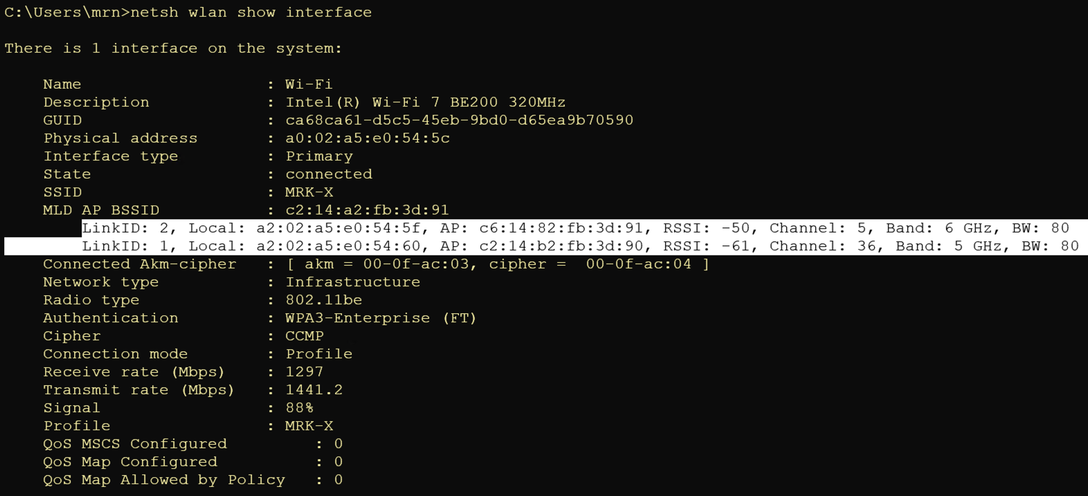Click the transmit rate value 1441.2
Screen dimensions: 1088x496
(x=314, y=390)
